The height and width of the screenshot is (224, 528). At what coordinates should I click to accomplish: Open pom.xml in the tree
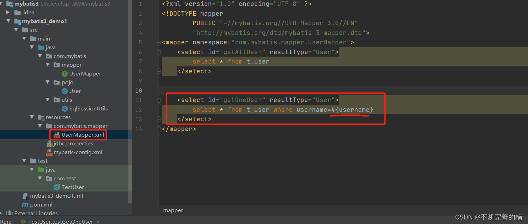coord(41,204)
